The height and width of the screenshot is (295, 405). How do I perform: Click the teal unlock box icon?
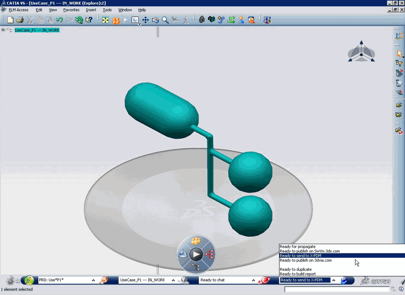[211, 20]
